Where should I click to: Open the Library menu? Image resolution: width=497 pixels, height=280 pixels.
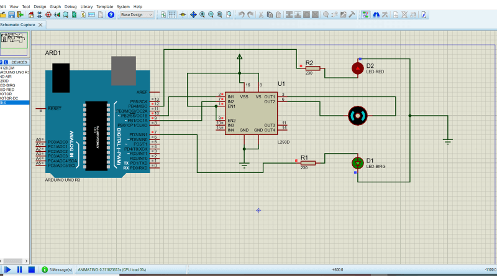[86, 6]
